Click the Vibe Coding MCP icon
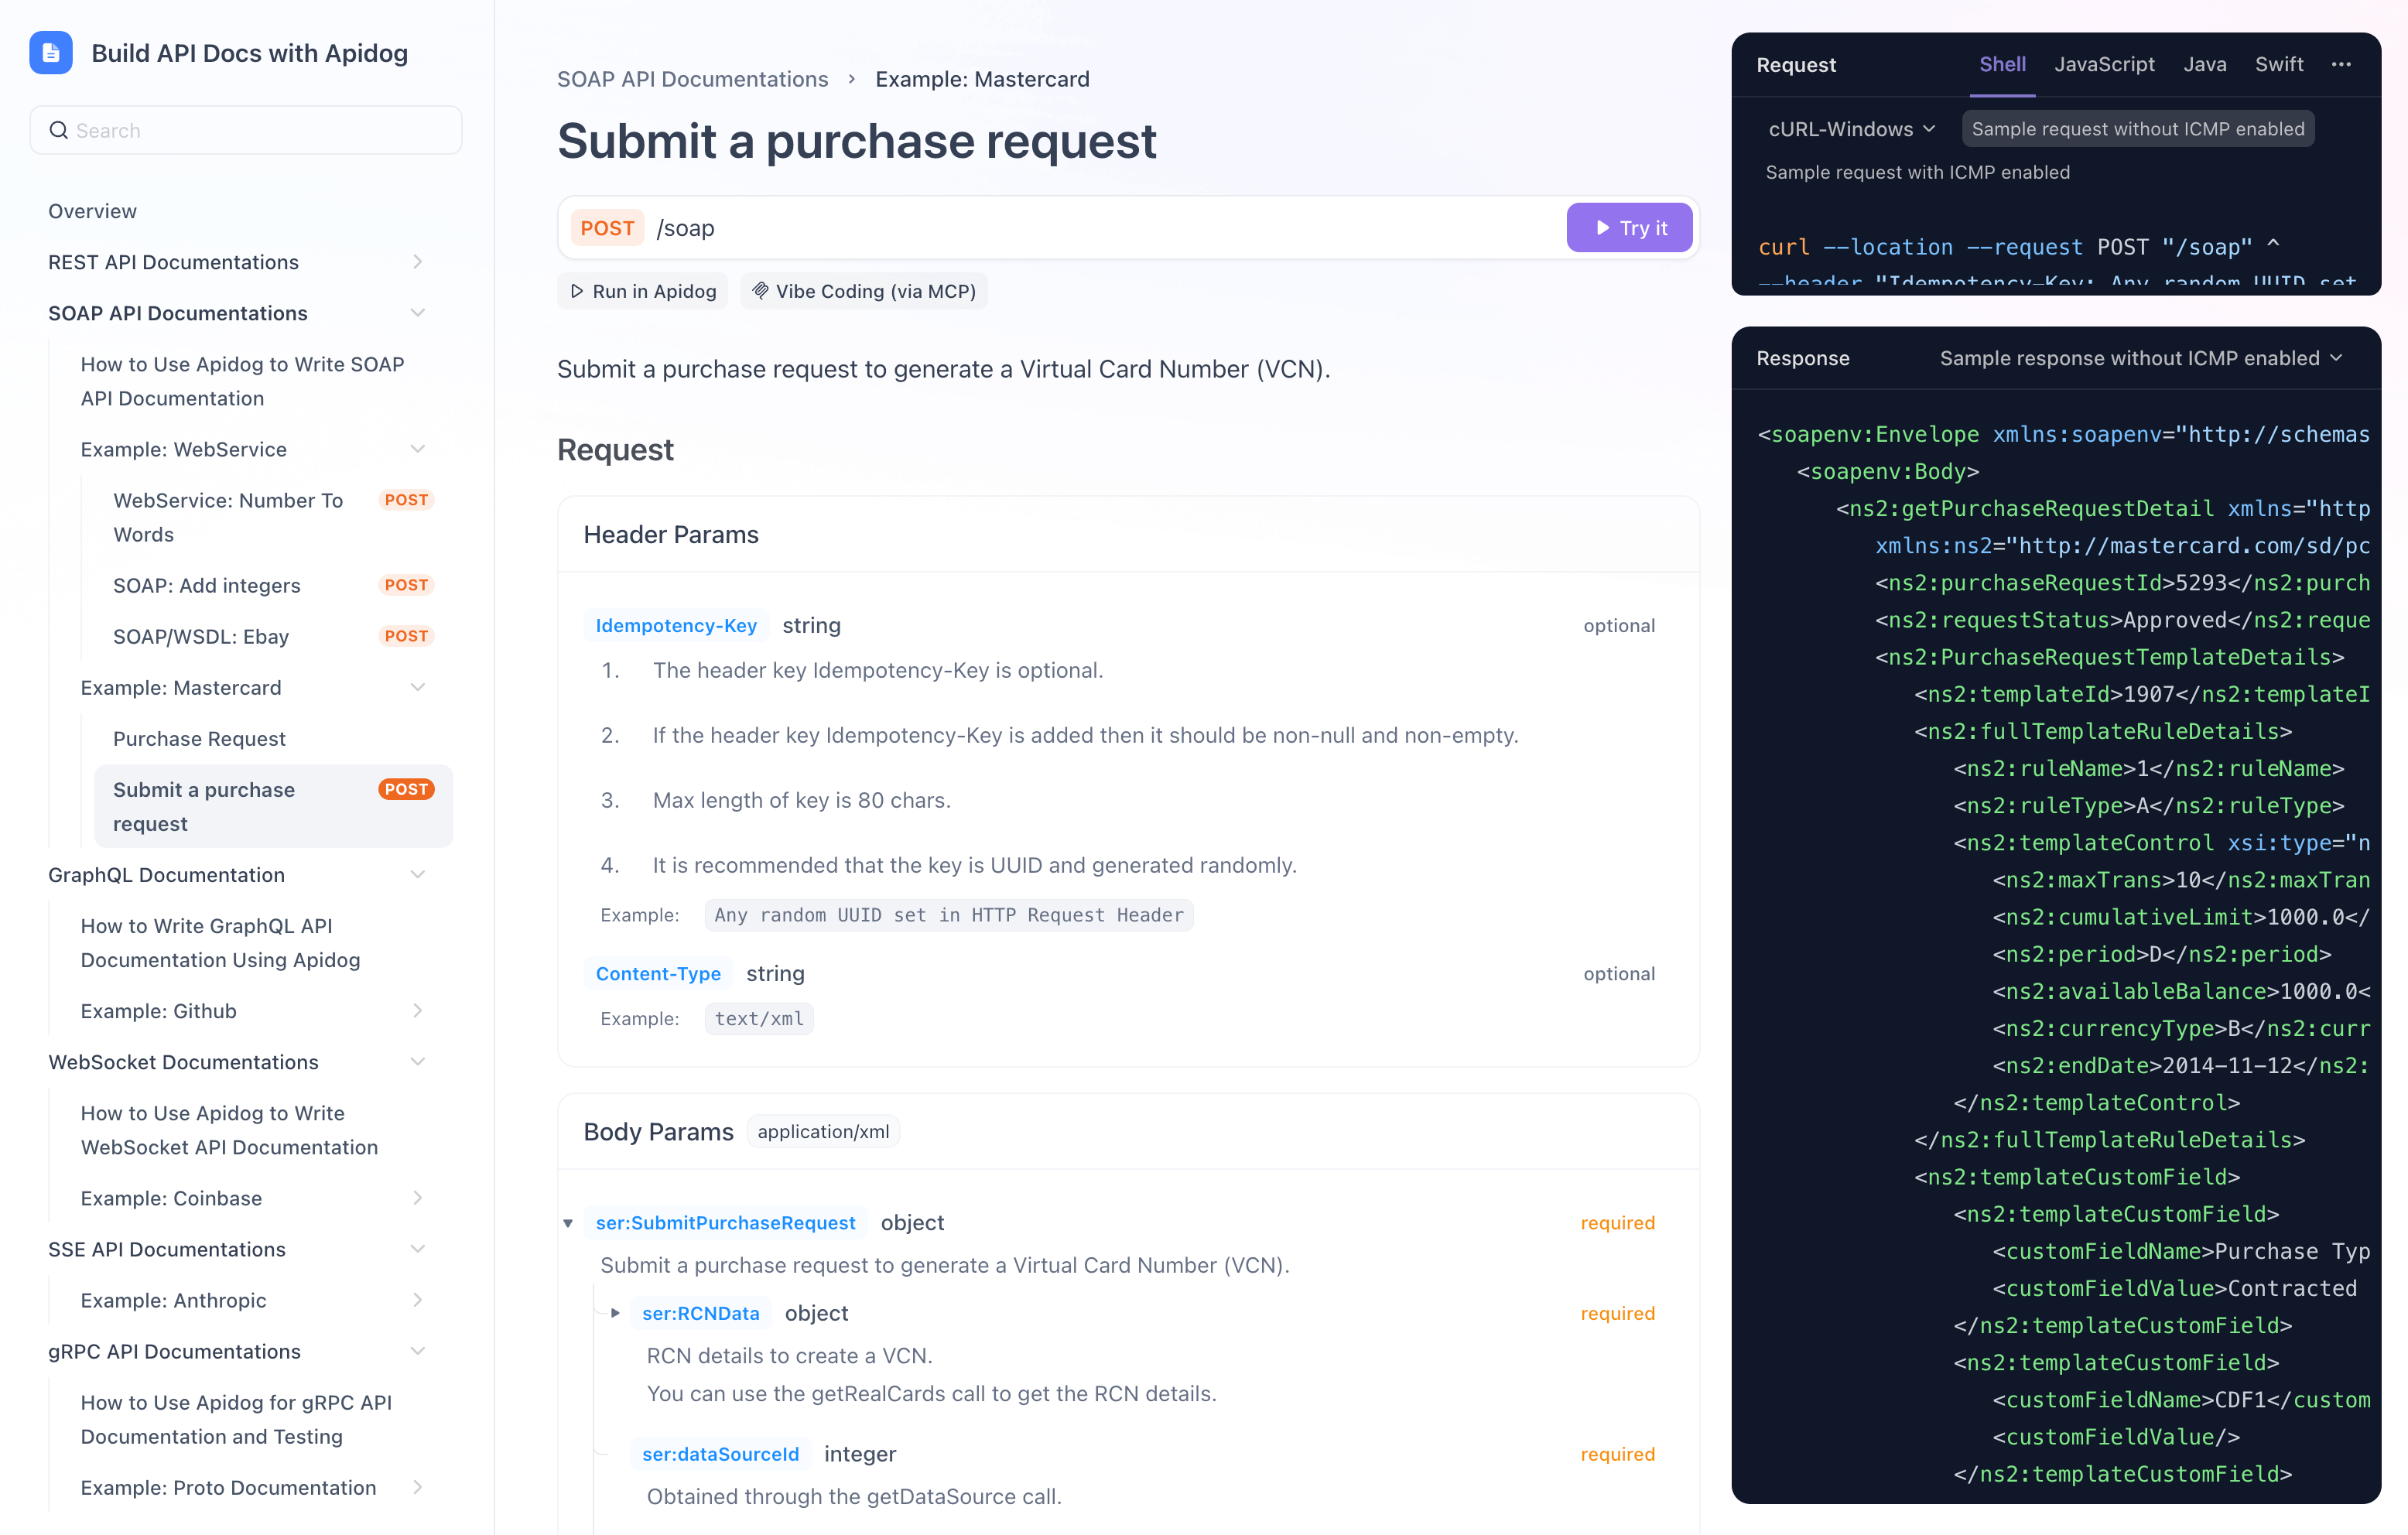 [x=760, y=291]
